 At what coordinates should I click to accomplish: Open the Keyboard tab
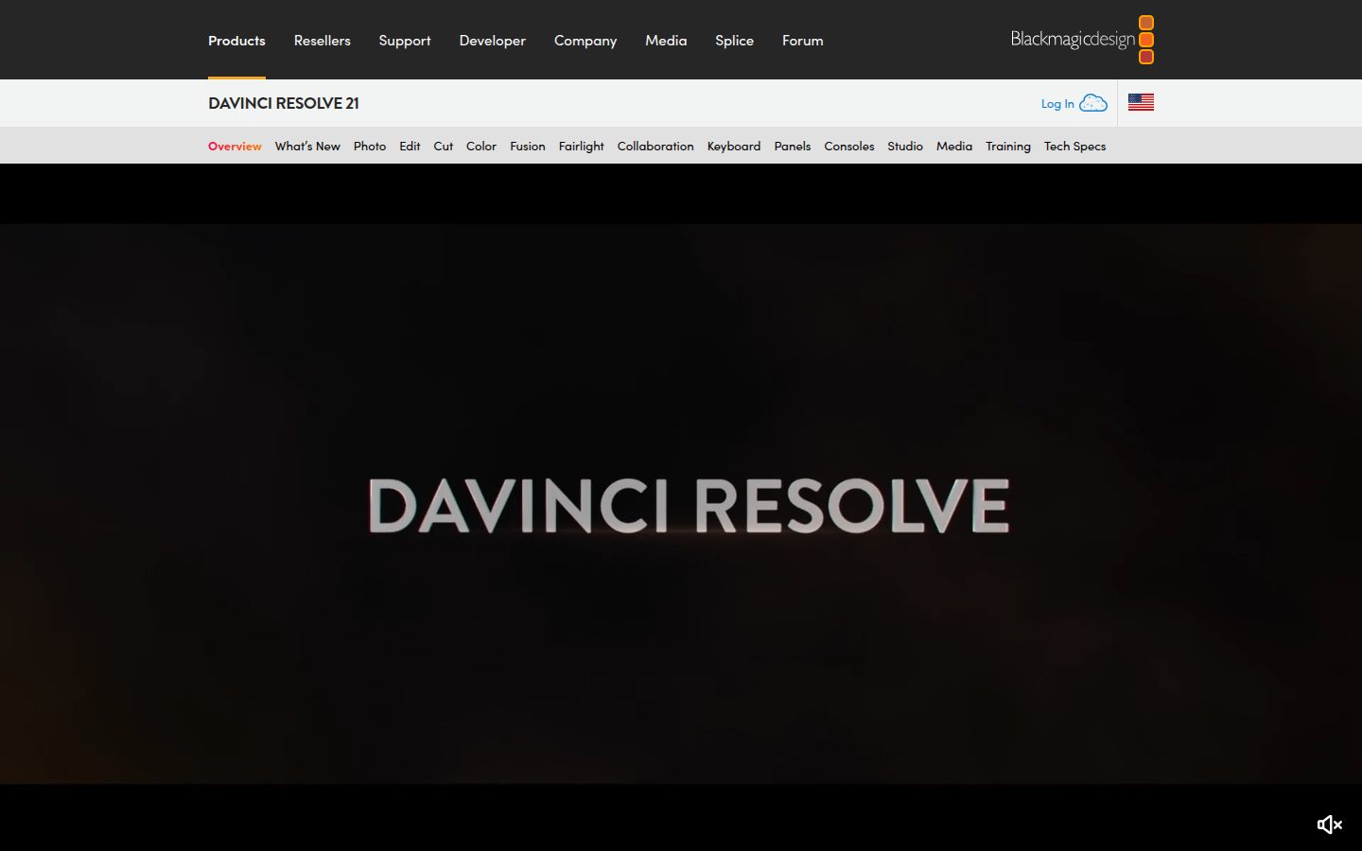734,147
